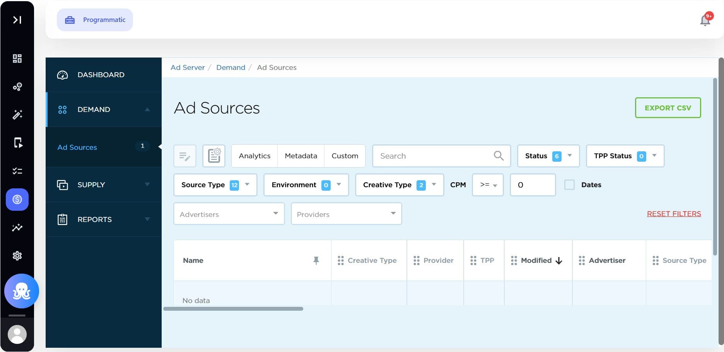Image resolution: width=724 pixels, height=352 pixels.
Task: Expand the REPORTS menu section
Action: (104, 219)
